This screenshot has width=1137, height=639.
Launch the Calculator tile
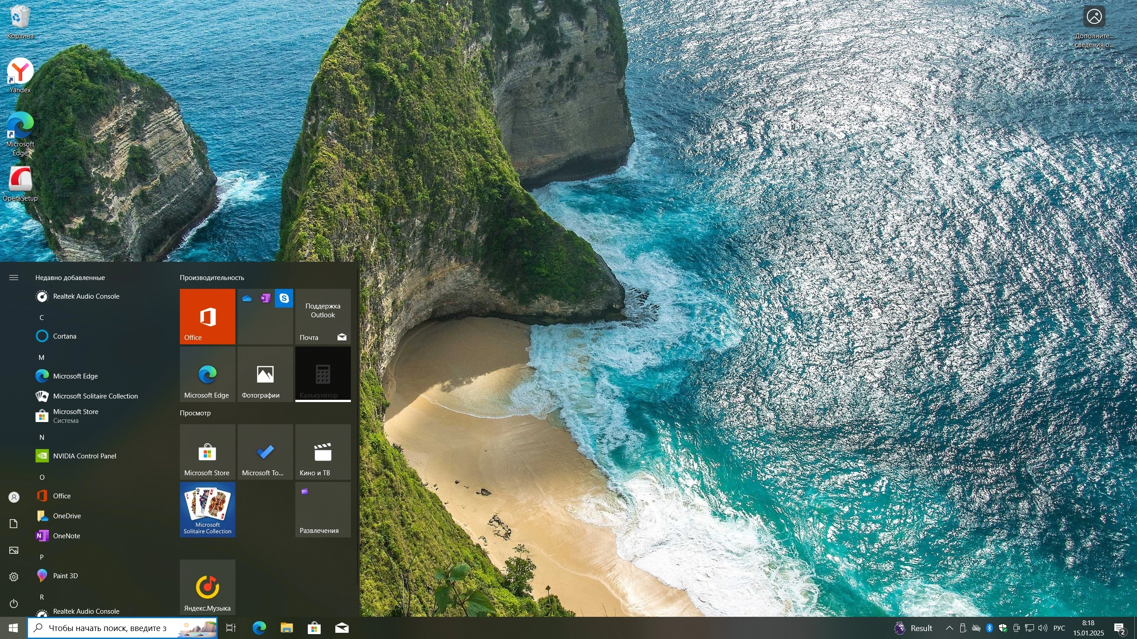click(x=323, y=374)
